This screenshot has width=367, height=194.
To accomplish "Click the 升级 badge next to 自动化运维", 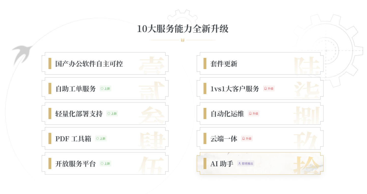I will (x=254, y=114).
